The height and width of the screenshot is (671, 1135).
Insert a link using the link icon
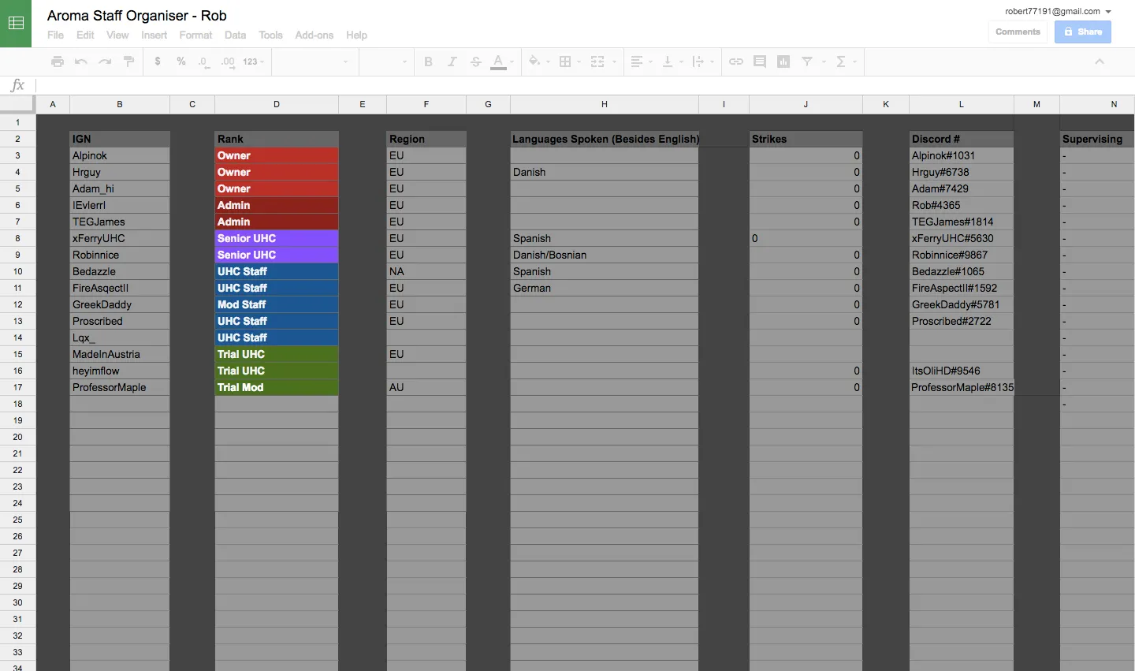pos(735,62)
